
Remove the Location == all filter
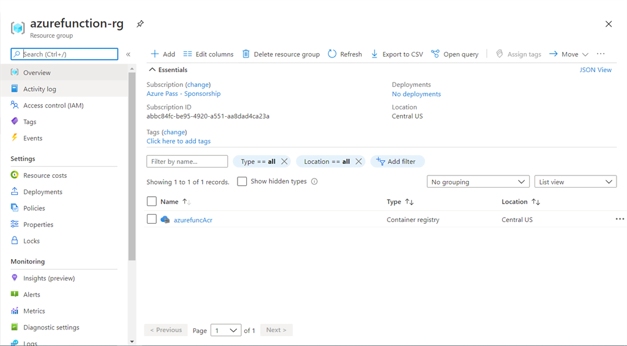359,161
